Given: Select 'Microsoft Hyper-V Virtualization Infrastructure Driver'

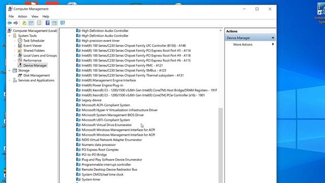Looking at the screenshot, I should point(119,110).
